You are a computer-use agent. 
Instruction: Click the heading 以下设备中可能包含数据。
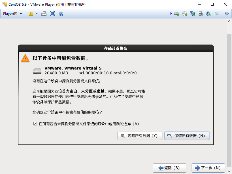pyautogui.click(x=61, y=58)
